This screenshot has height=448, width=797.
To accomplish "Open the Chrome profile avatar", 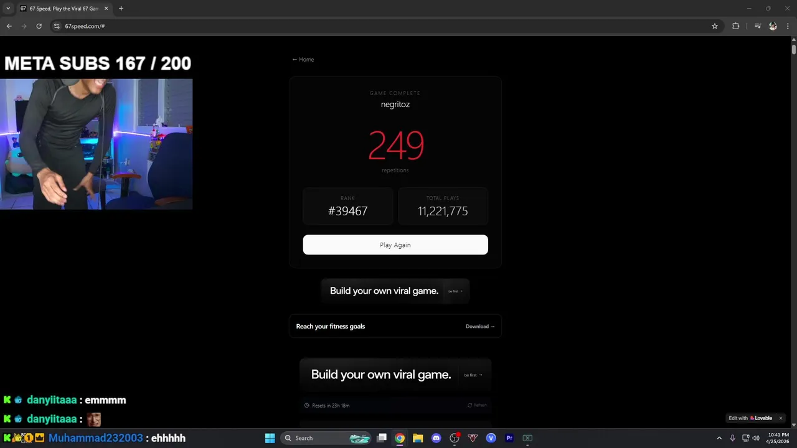I will coord(773,26).
